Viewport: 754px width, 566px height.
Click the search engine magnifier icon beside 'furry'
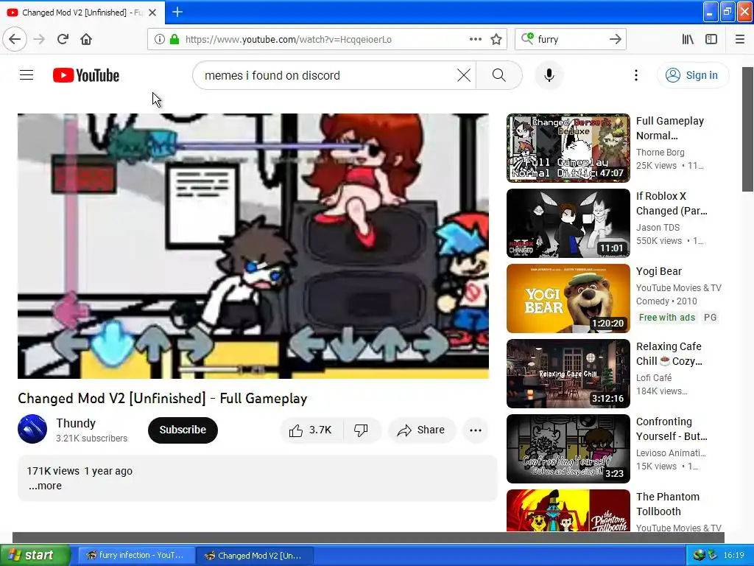coord(527,39)
